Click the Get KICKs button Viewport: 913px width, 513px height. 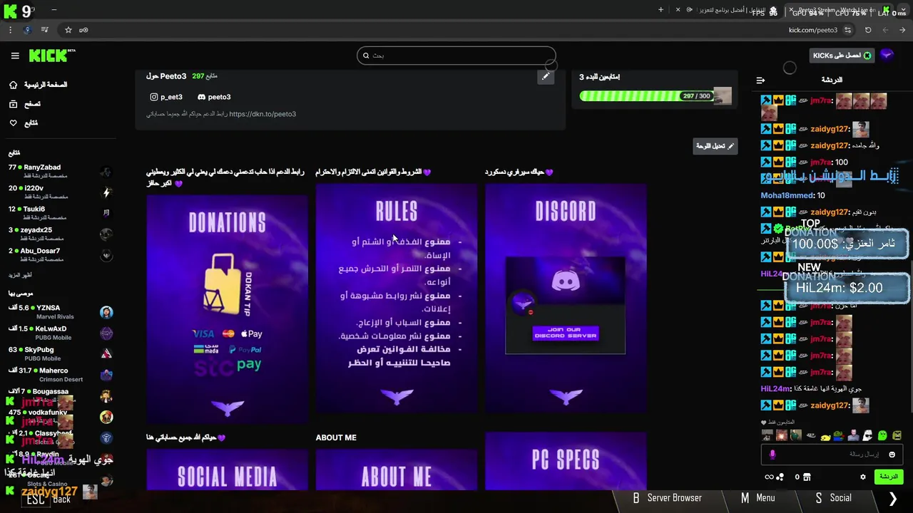[x=842, y=56]
